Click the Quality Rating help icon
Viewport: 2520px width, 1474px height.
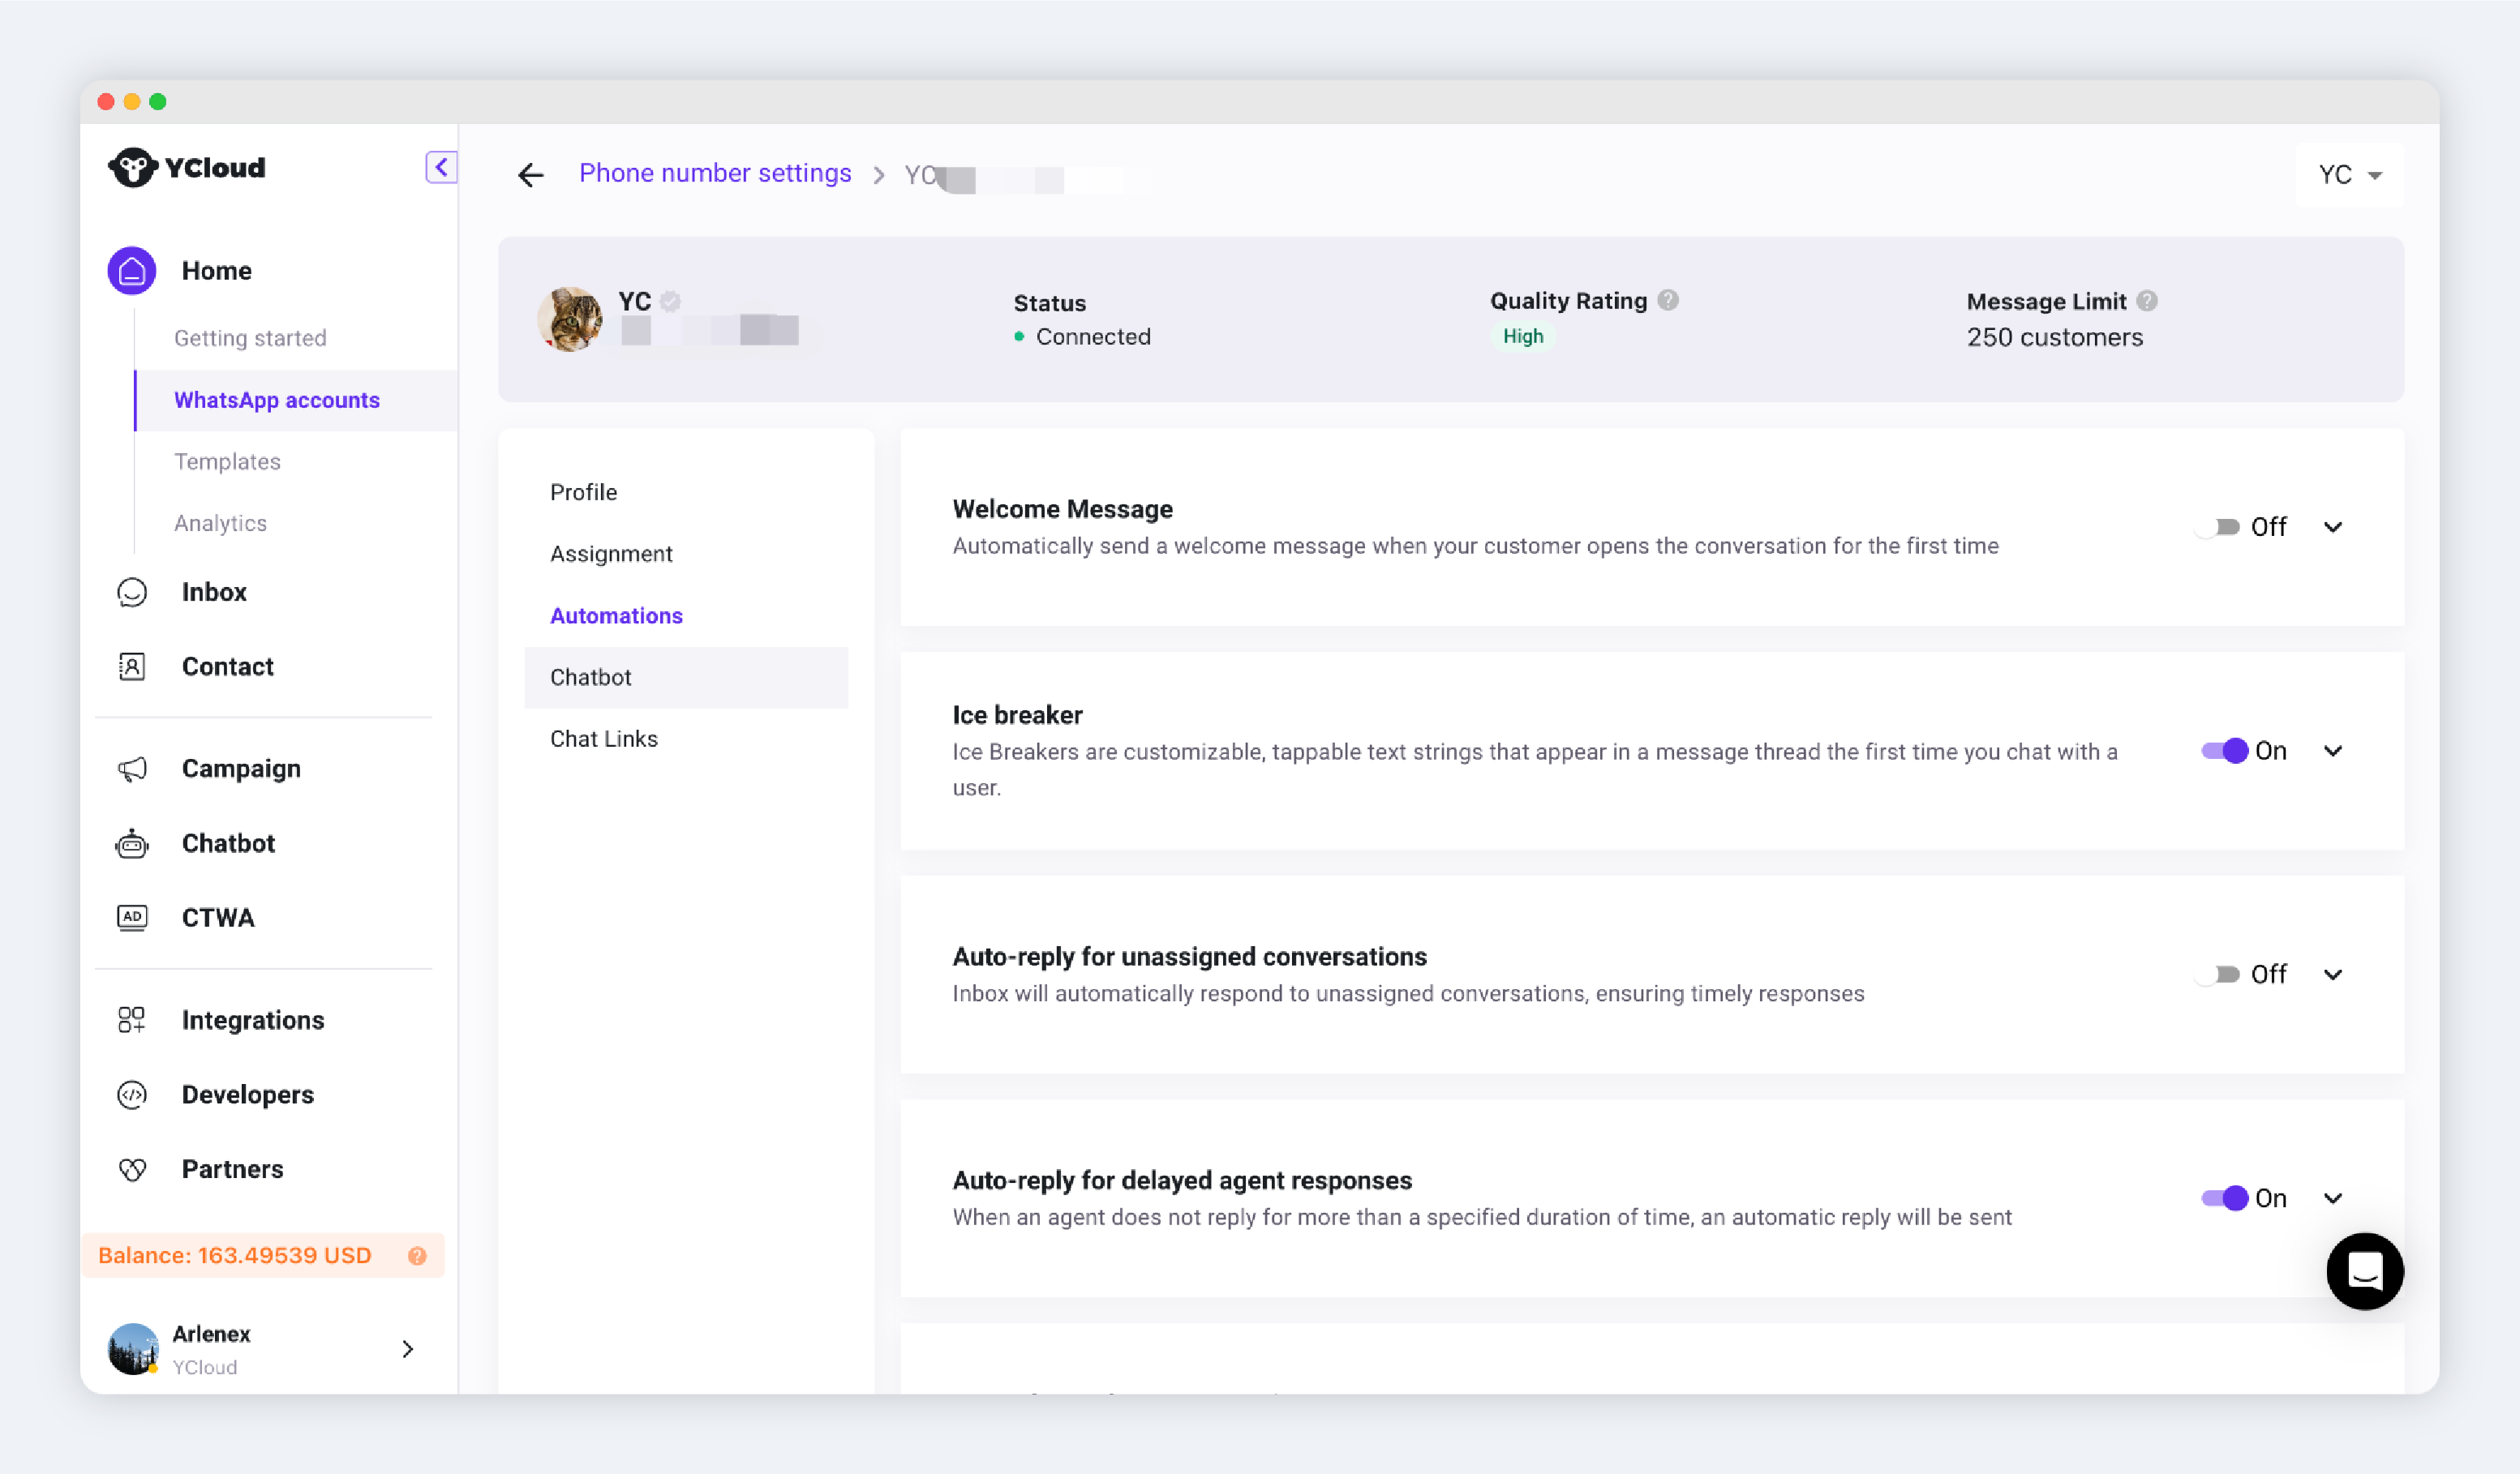1668,301
